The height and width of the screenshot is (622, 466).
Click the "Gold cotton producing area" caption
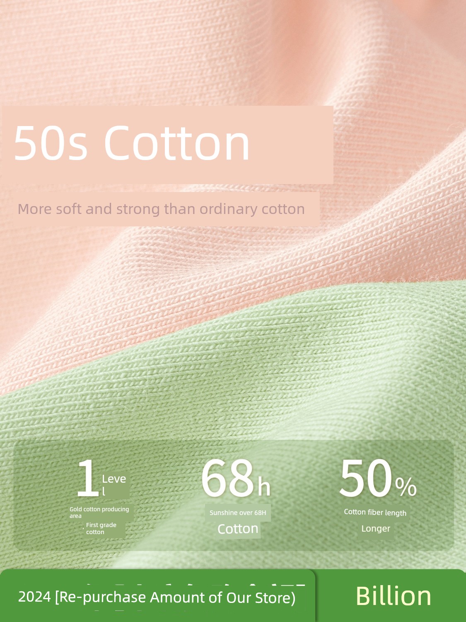(x=99, y=512)
